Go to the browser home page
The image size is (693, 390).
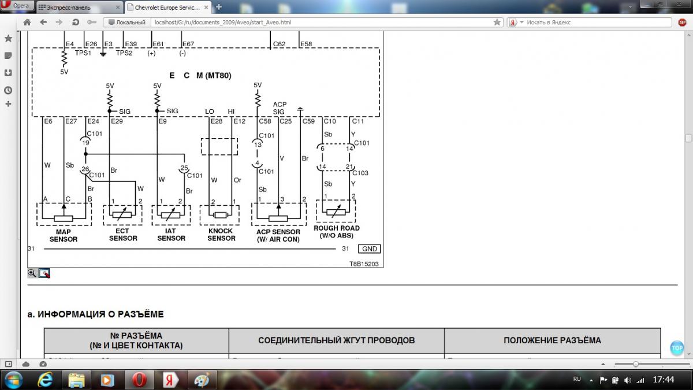pos(27,22)
